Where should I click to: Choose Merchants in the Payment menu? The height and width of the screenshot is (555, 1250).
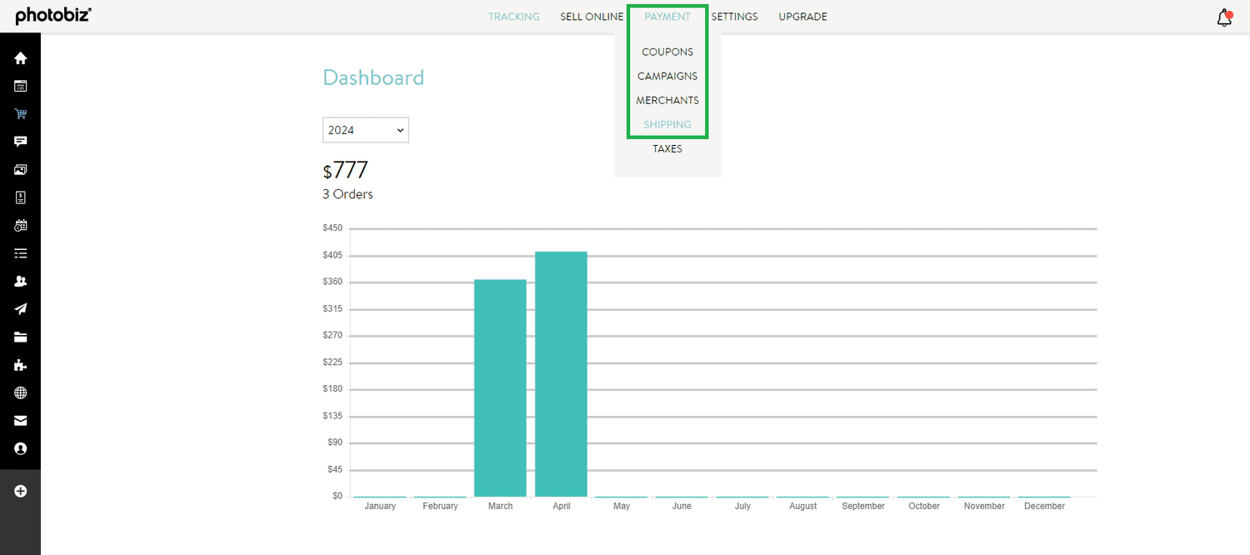point(667,100)
